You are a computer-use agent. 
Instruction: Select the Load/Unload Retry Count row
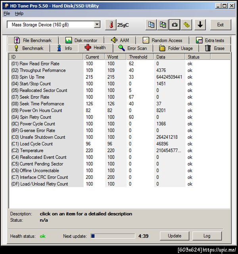click(120, 184)
